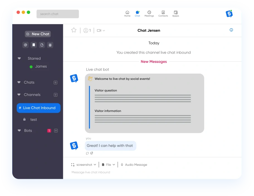
Task: Record an Audio Message
Action: coord(134,165)
